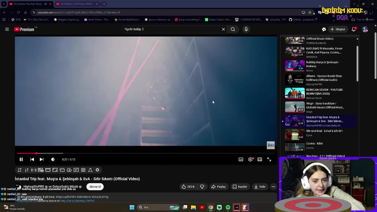
Task: Click the eye viewer icon below player
Action: (x=41, y=170)
